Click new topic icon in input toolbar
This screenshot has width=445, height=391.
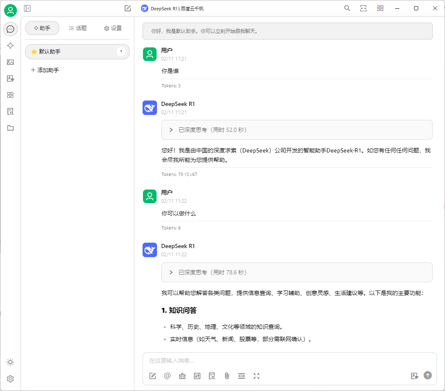tap(153, 376)
